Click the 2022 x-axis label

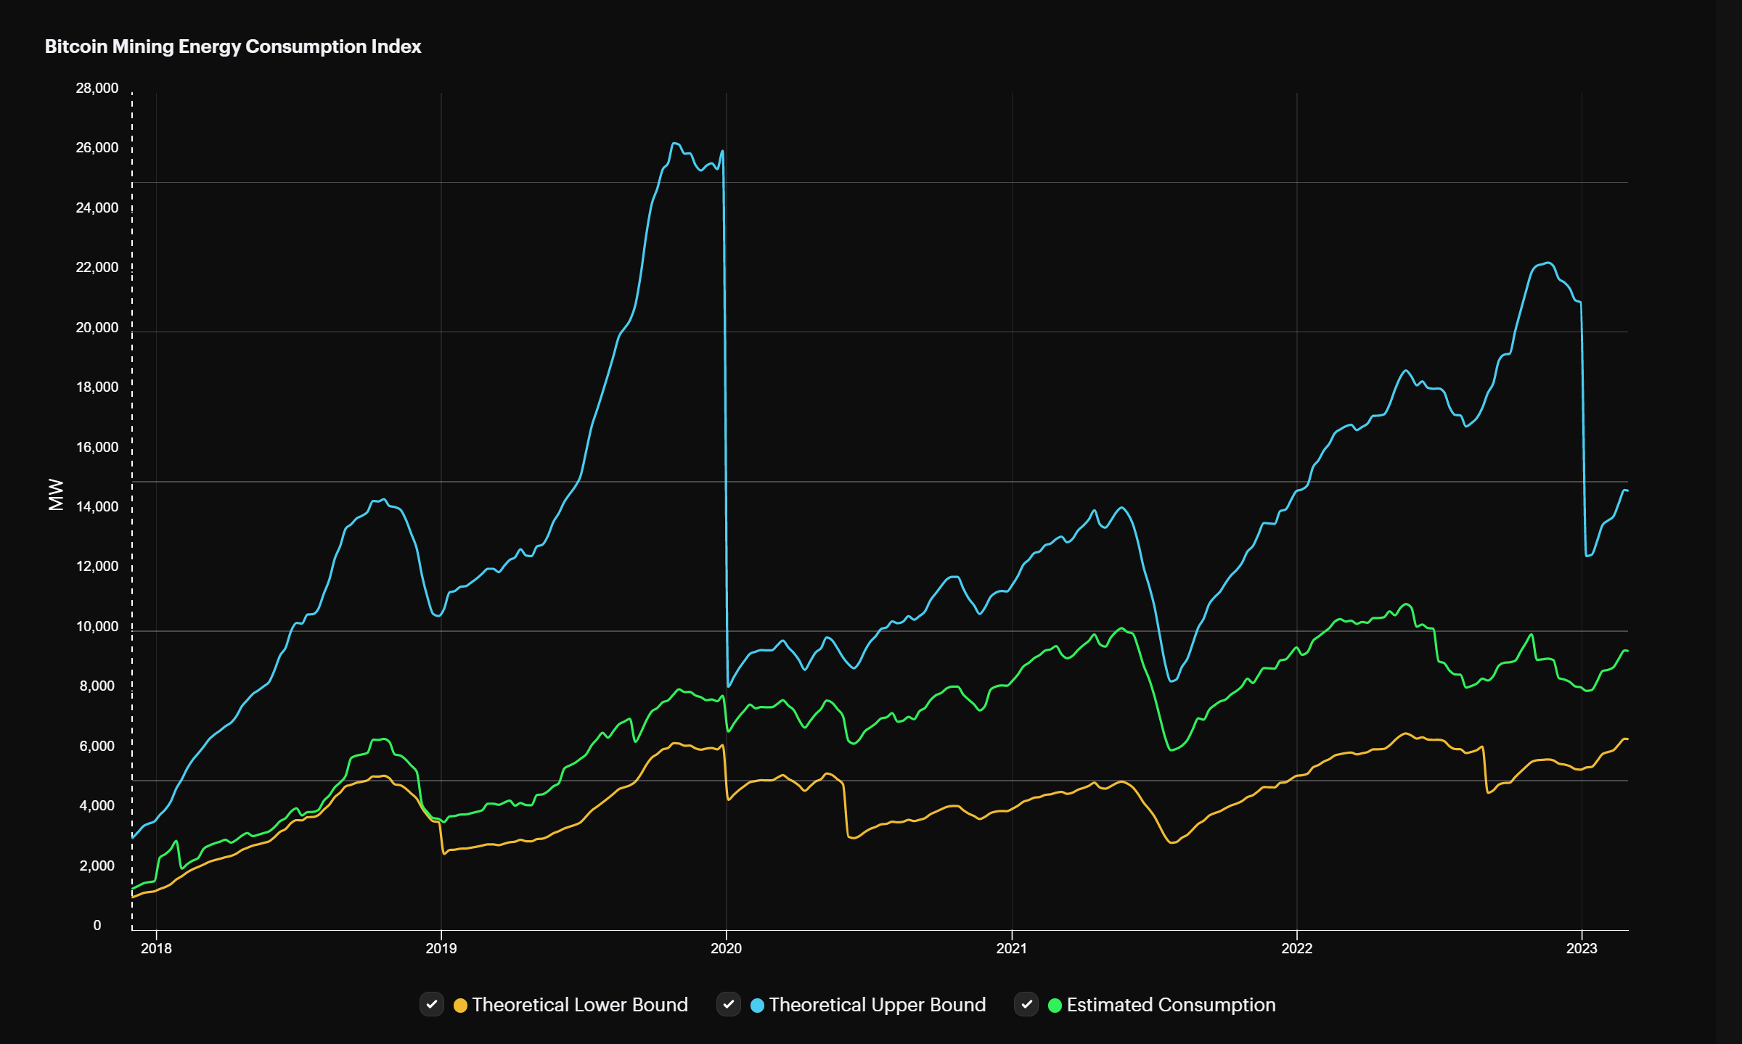point(1297,948)
